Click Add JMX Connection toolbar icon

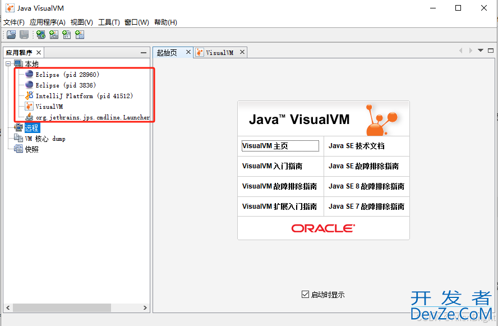(54, 35)
